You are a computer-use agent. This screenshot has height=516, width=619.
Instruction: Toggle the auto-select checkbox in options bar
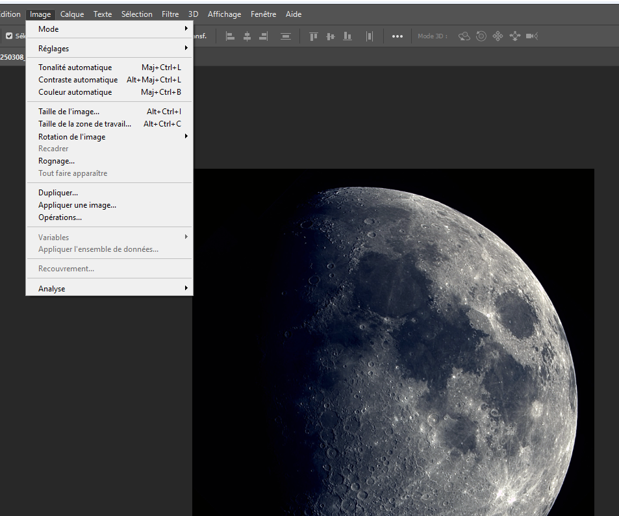(9, 36)
